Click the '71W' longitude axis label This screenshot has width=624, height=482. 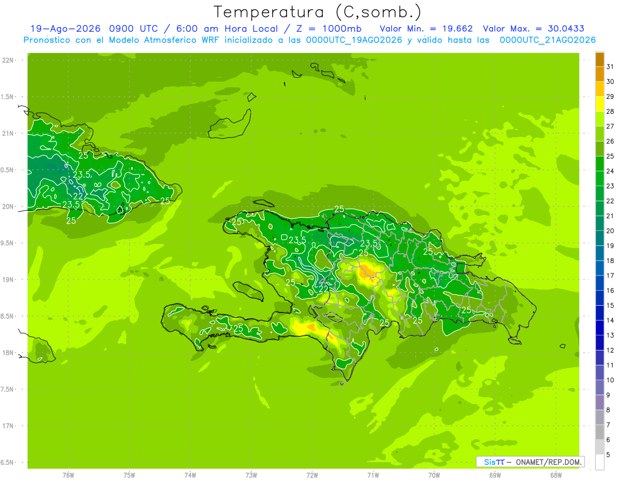click(373, 475)
